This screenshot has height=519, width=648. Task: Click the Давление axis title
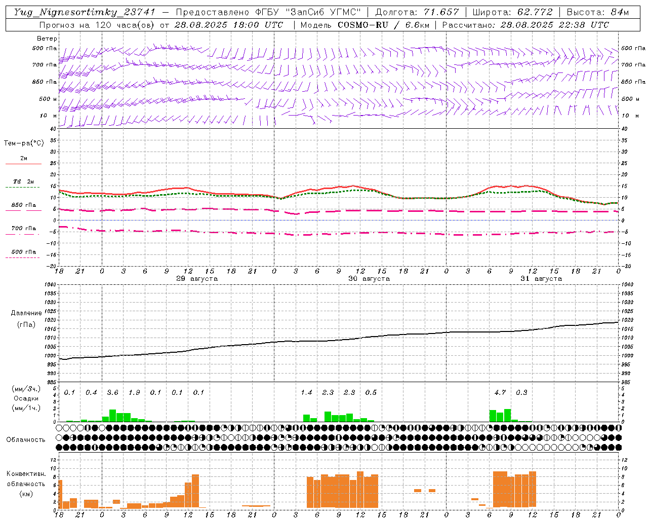(x=26, y=313)
